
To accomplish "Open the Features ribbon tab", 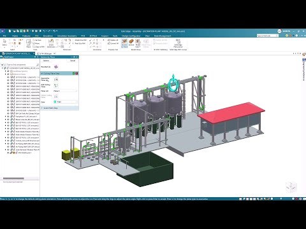I will 26,36.
